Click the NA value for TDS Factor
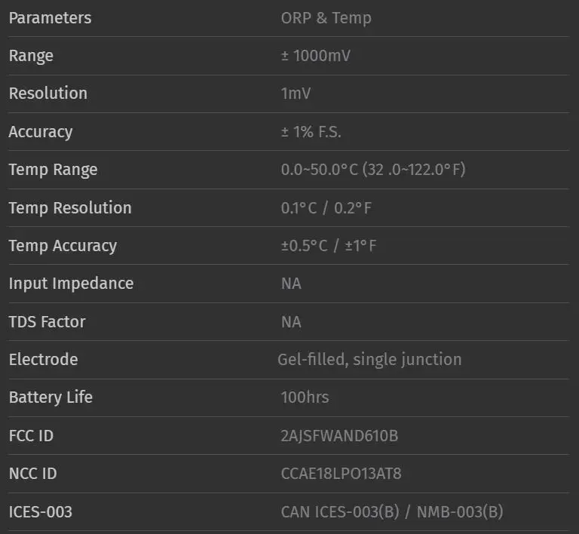Image resolution: width=579 pixels, height=534 pixels. pos(291,321)
